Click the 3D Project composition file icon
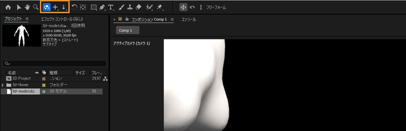This screenshot has height=131, width=406. coord(9,78)
